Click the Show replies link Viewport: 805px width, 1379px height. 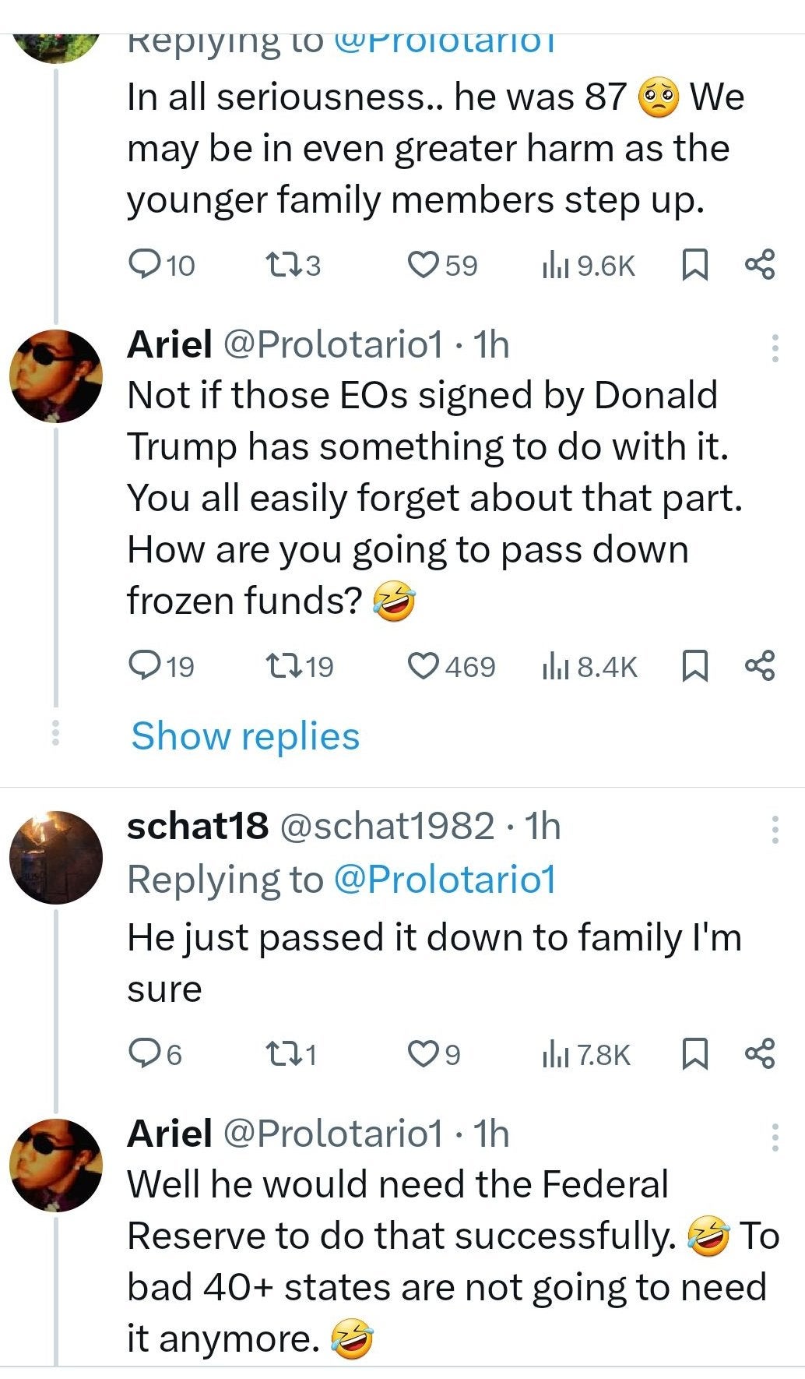point(245,736)
